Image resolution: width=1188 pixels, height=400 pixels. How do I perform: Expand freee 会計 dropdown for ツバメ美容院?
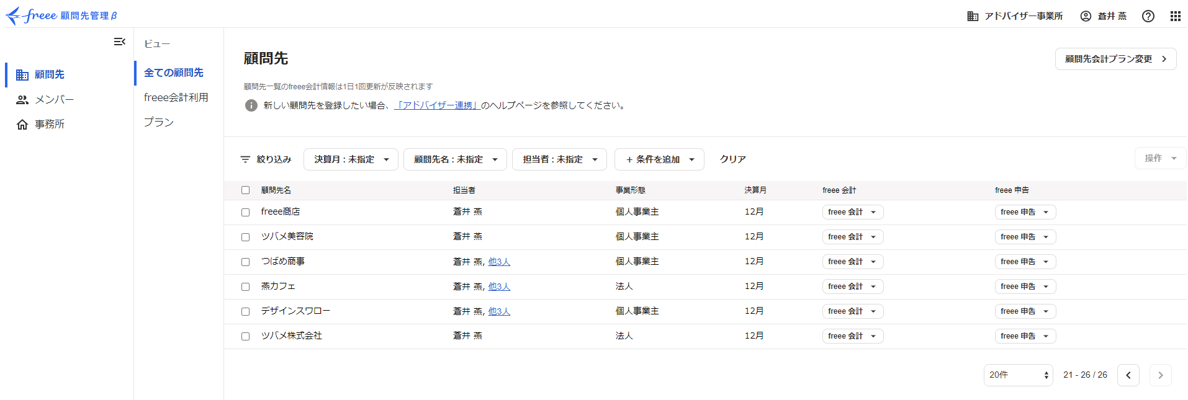click(853, 237)
